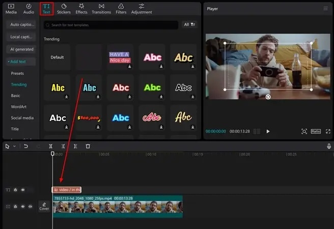Click the Cover button

(x=44, y=207)
